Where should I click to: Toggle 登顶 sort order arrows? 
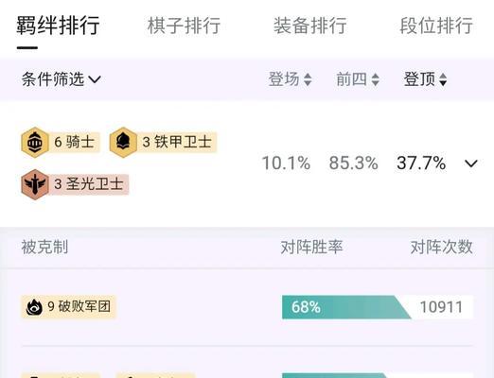point(443,79)
